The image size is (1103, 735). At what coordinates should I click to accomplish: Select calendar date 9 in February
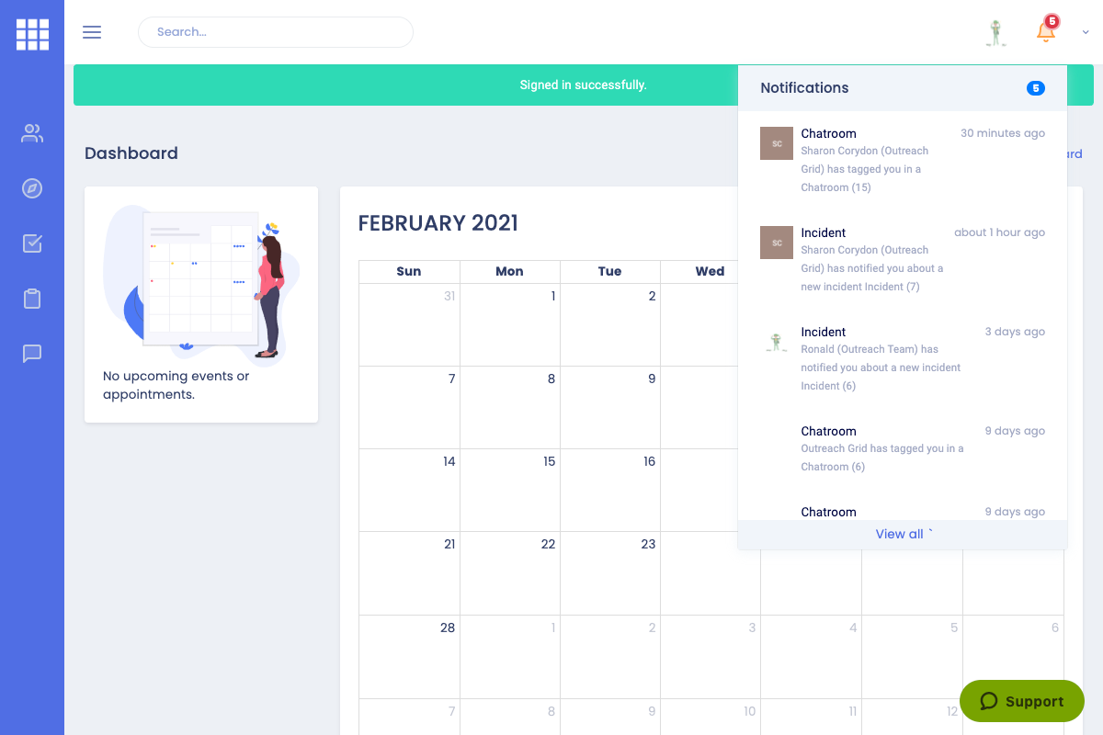coord(610,407)
